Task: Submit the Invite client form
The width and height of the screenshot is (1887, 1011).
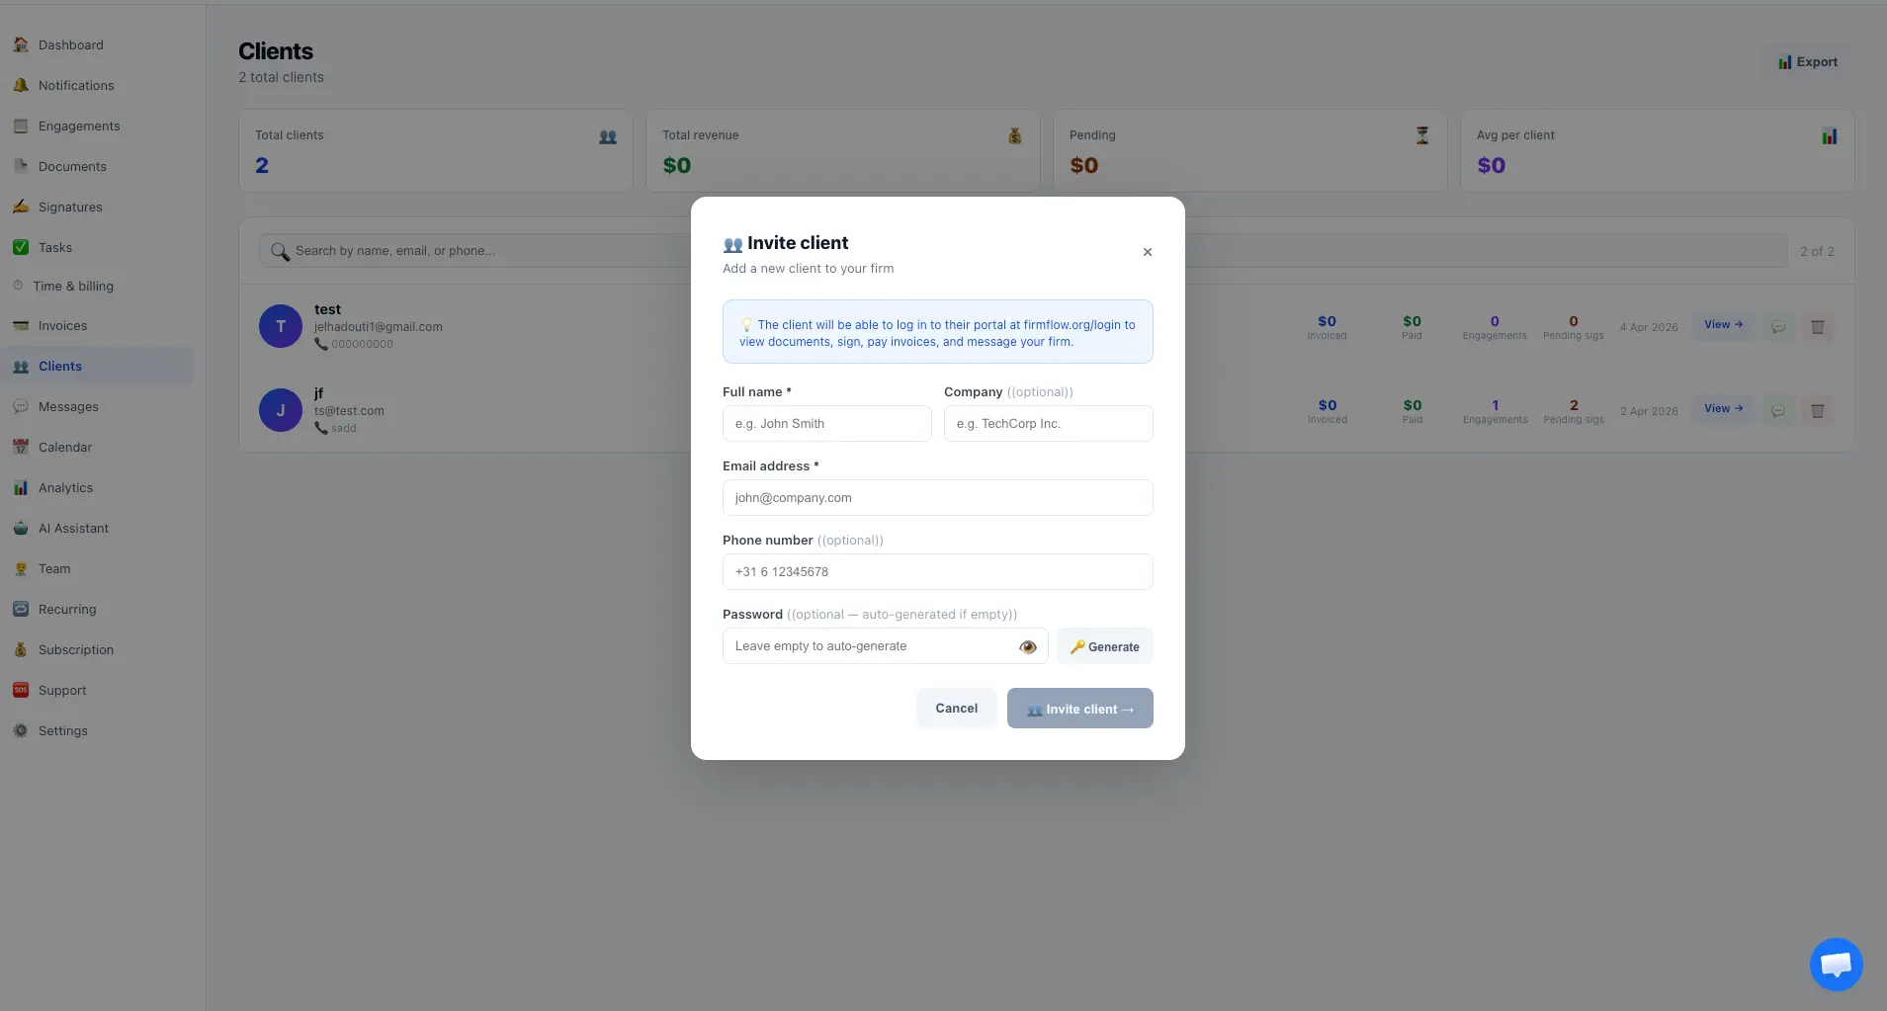Action: click(x=1079, y=708)
